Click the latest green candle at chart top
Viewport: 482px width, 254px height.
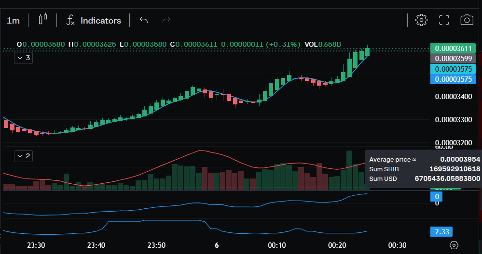(367, 52)
